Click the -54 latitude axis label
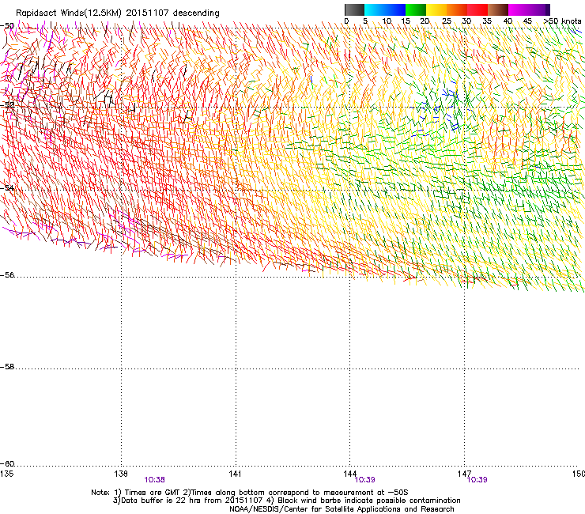This screenshot has width=585, height=514. pos(7,187)
